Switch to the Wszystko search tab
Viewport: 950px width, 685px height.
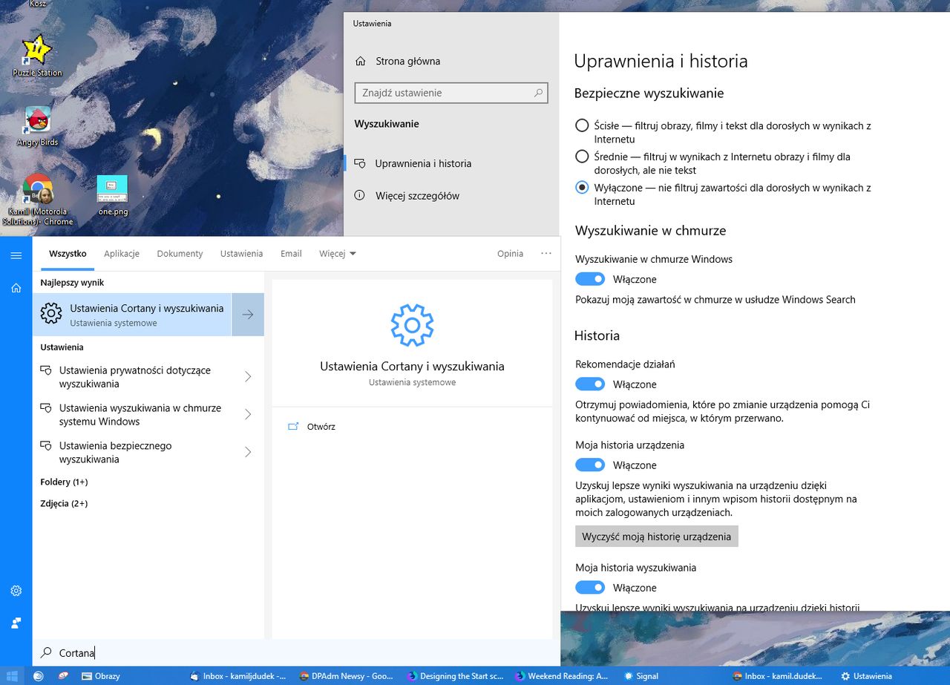68,254
